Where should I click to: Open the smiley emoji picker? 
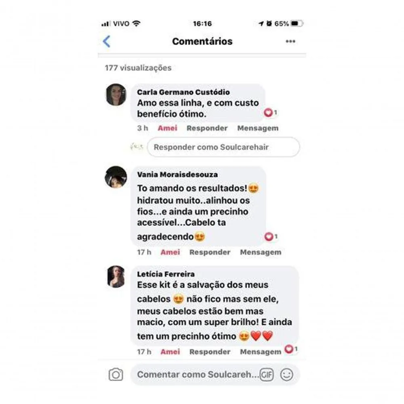click(286, 375)
